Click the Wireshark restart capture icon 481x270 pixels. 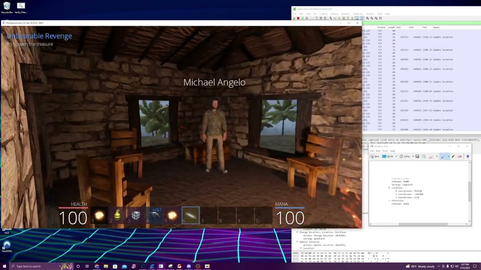click(x=302, y=18)
